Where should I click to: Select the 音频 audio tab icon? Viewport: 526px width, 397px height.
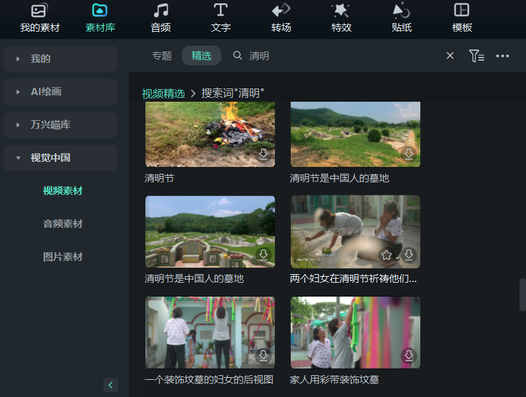(x=161, y=18)
